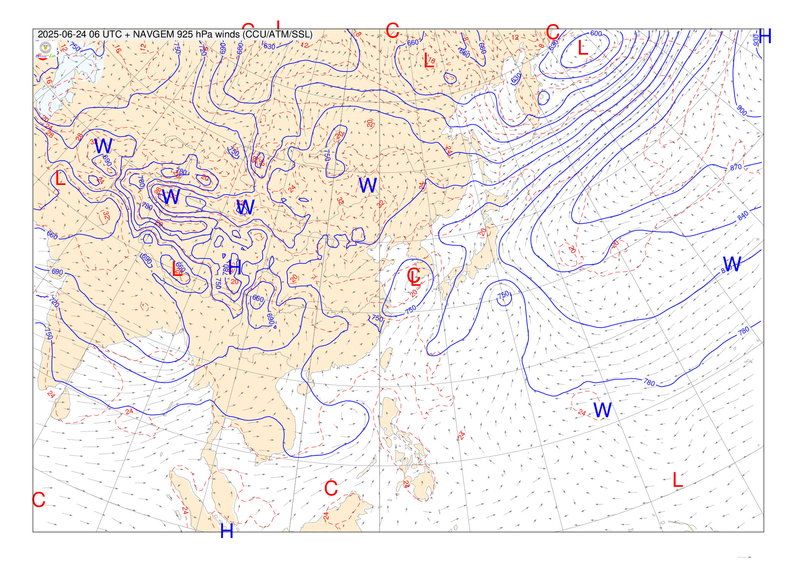This screenshot has width=799, height=577.
Task: Click the blue H beside the 930 label
Action: coord(765,36)
